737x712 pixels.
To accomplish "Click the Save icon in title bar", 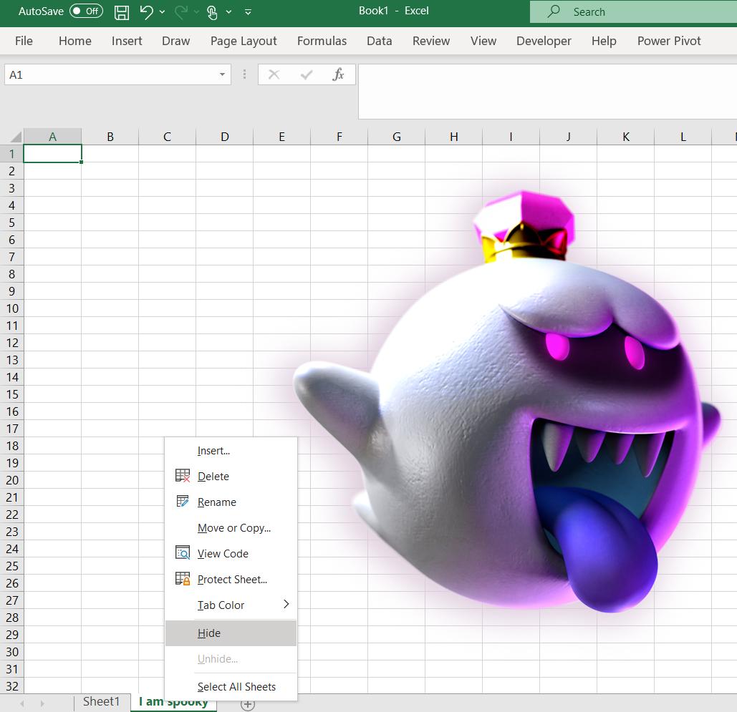I will (122, 11).
